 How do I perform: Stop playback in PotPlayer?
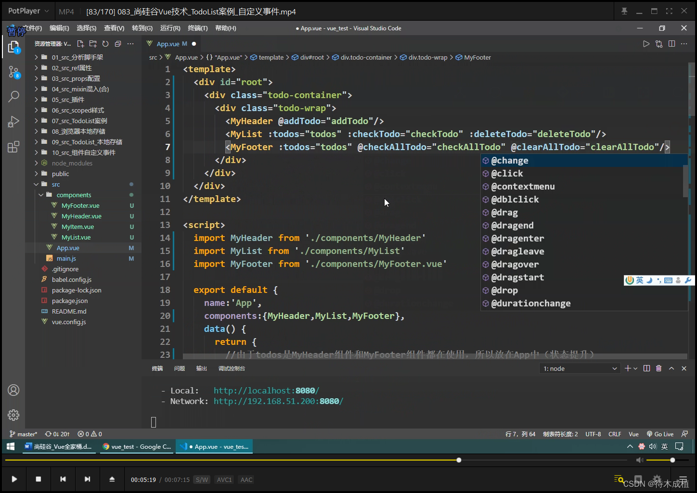(x=39, y=479)
